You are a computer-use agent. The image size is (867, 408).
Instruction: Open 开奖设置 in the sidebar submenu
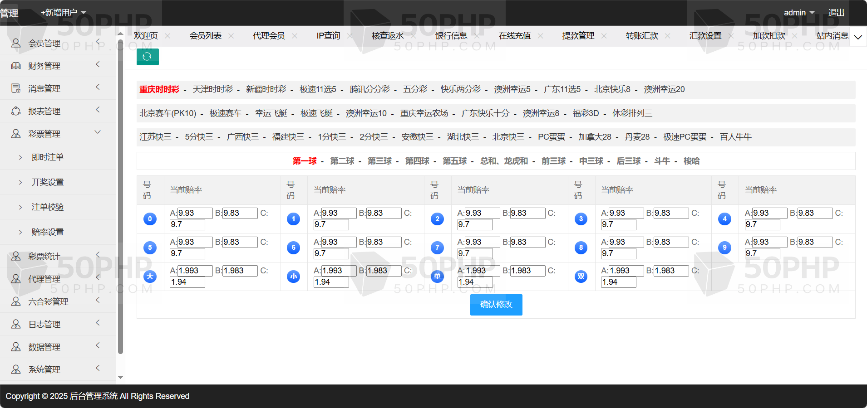coord(48,182)
